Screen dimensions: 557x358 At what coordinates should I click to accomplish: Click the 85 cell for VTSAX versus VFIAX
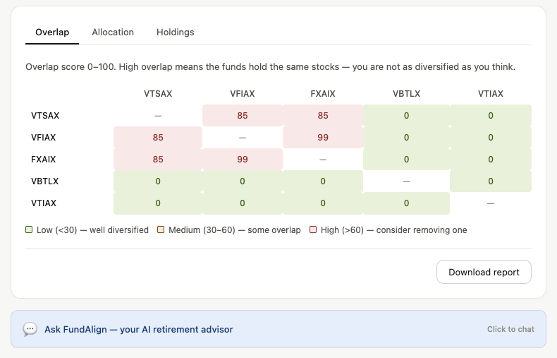tap(243, 115)
